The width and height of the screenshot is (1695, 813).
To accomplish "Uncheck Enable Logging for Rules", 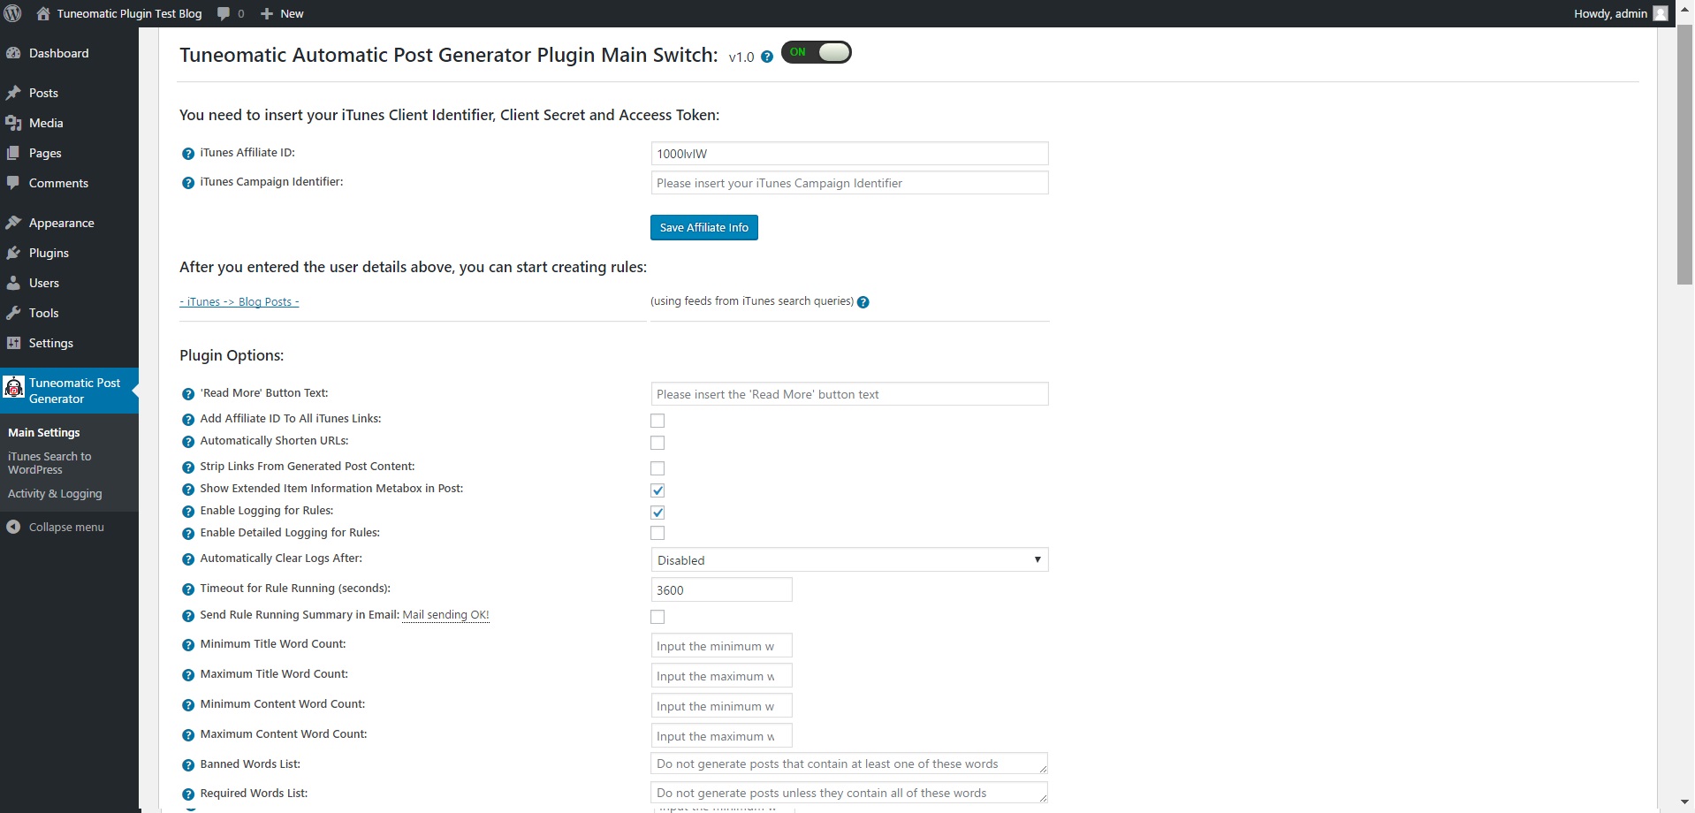I will tap(657, 513).
